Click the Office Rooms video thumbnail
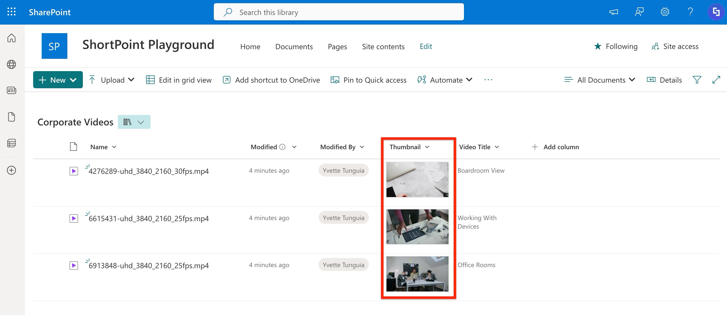The height and width of the screenshot is (315, 727). pyautogui.click(x=418, y=274)
